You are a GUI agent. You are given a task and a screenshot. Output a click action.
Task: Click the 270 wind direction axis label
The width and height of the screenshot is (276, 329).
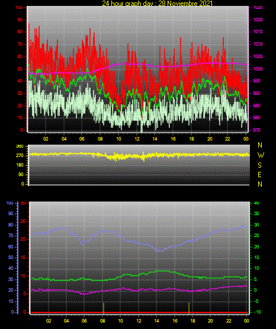pyautogui.click(x=20, y=156)
